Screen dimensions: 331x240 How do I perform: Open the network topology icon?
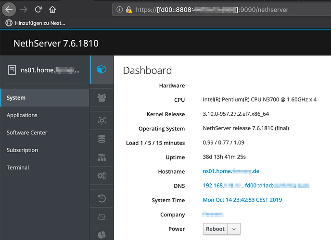[x=102, y=157]
